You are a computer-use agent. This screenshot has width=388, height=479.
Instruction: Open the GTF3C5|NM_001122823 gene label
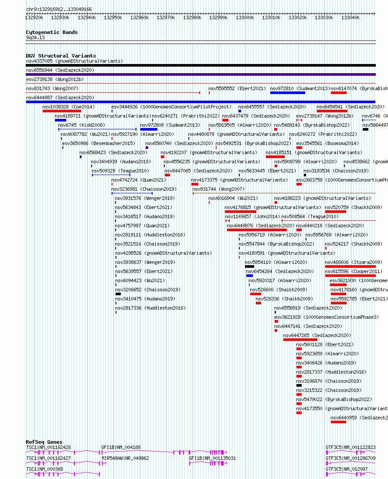351,448
